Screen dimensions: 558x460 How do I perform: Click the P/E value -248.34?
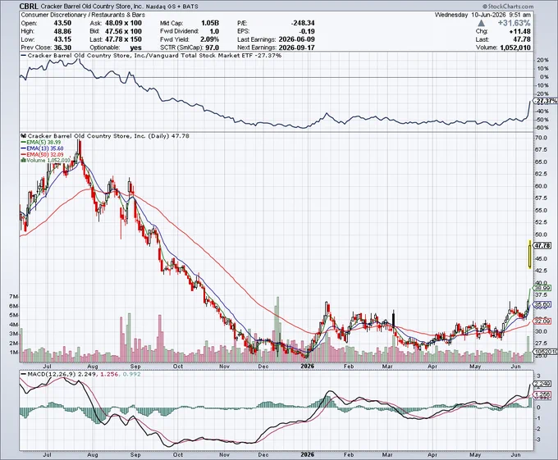click(x=303, y=23)
